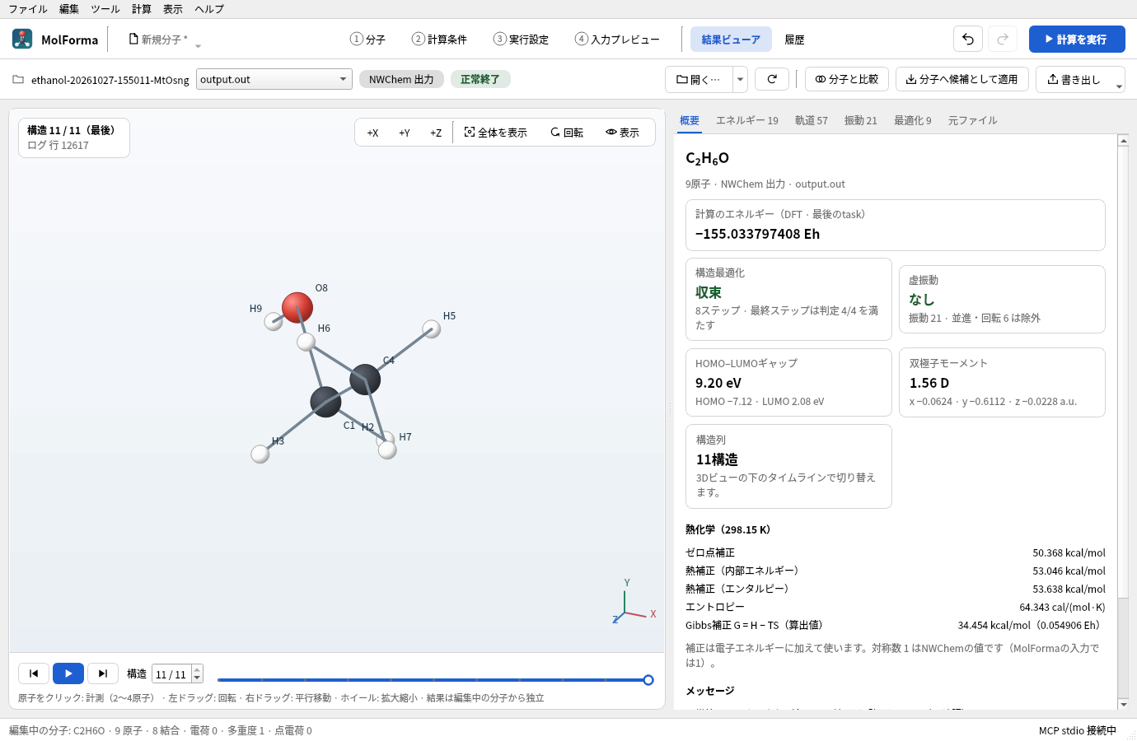
Task: Click the structure timeline slider handle
Action: pyautogui.click(x=648, y=680)
